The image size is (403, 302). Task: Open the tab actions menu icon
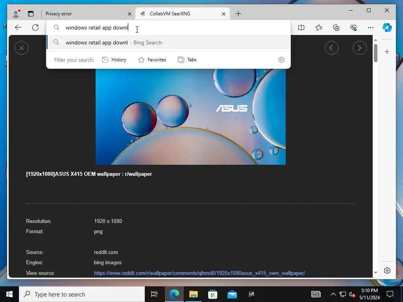(x=31, y=14)
